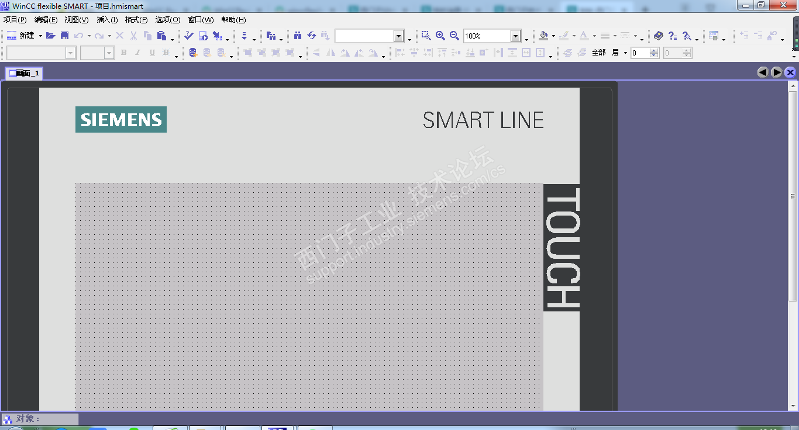This screenshot has width=799, height=430.
Task: Open the search text combo box dropdown
Action: 398,36
